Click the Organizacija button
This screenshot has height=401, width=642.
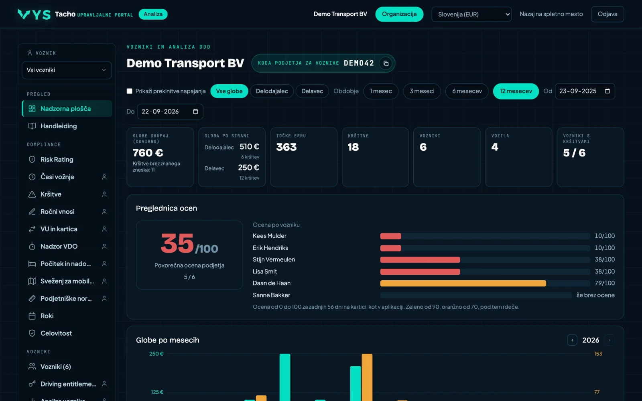click(399, 14)
